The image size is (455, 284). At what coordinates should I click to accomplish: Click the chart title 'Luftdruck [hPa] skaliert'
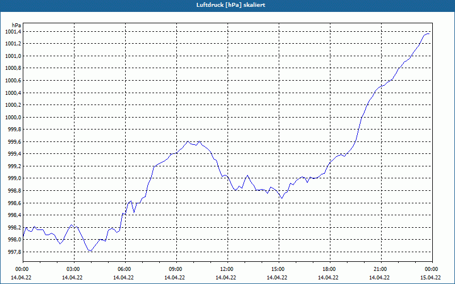point(231,5)
